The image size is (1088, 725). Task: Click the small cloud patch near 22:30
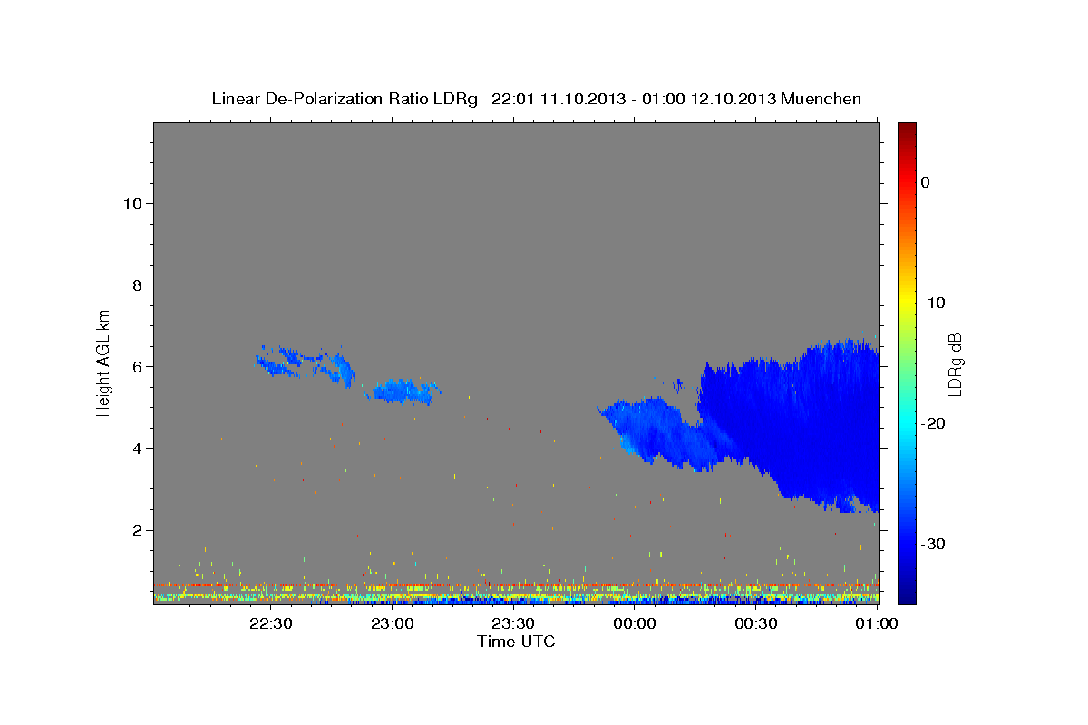[x=304, y=364]
